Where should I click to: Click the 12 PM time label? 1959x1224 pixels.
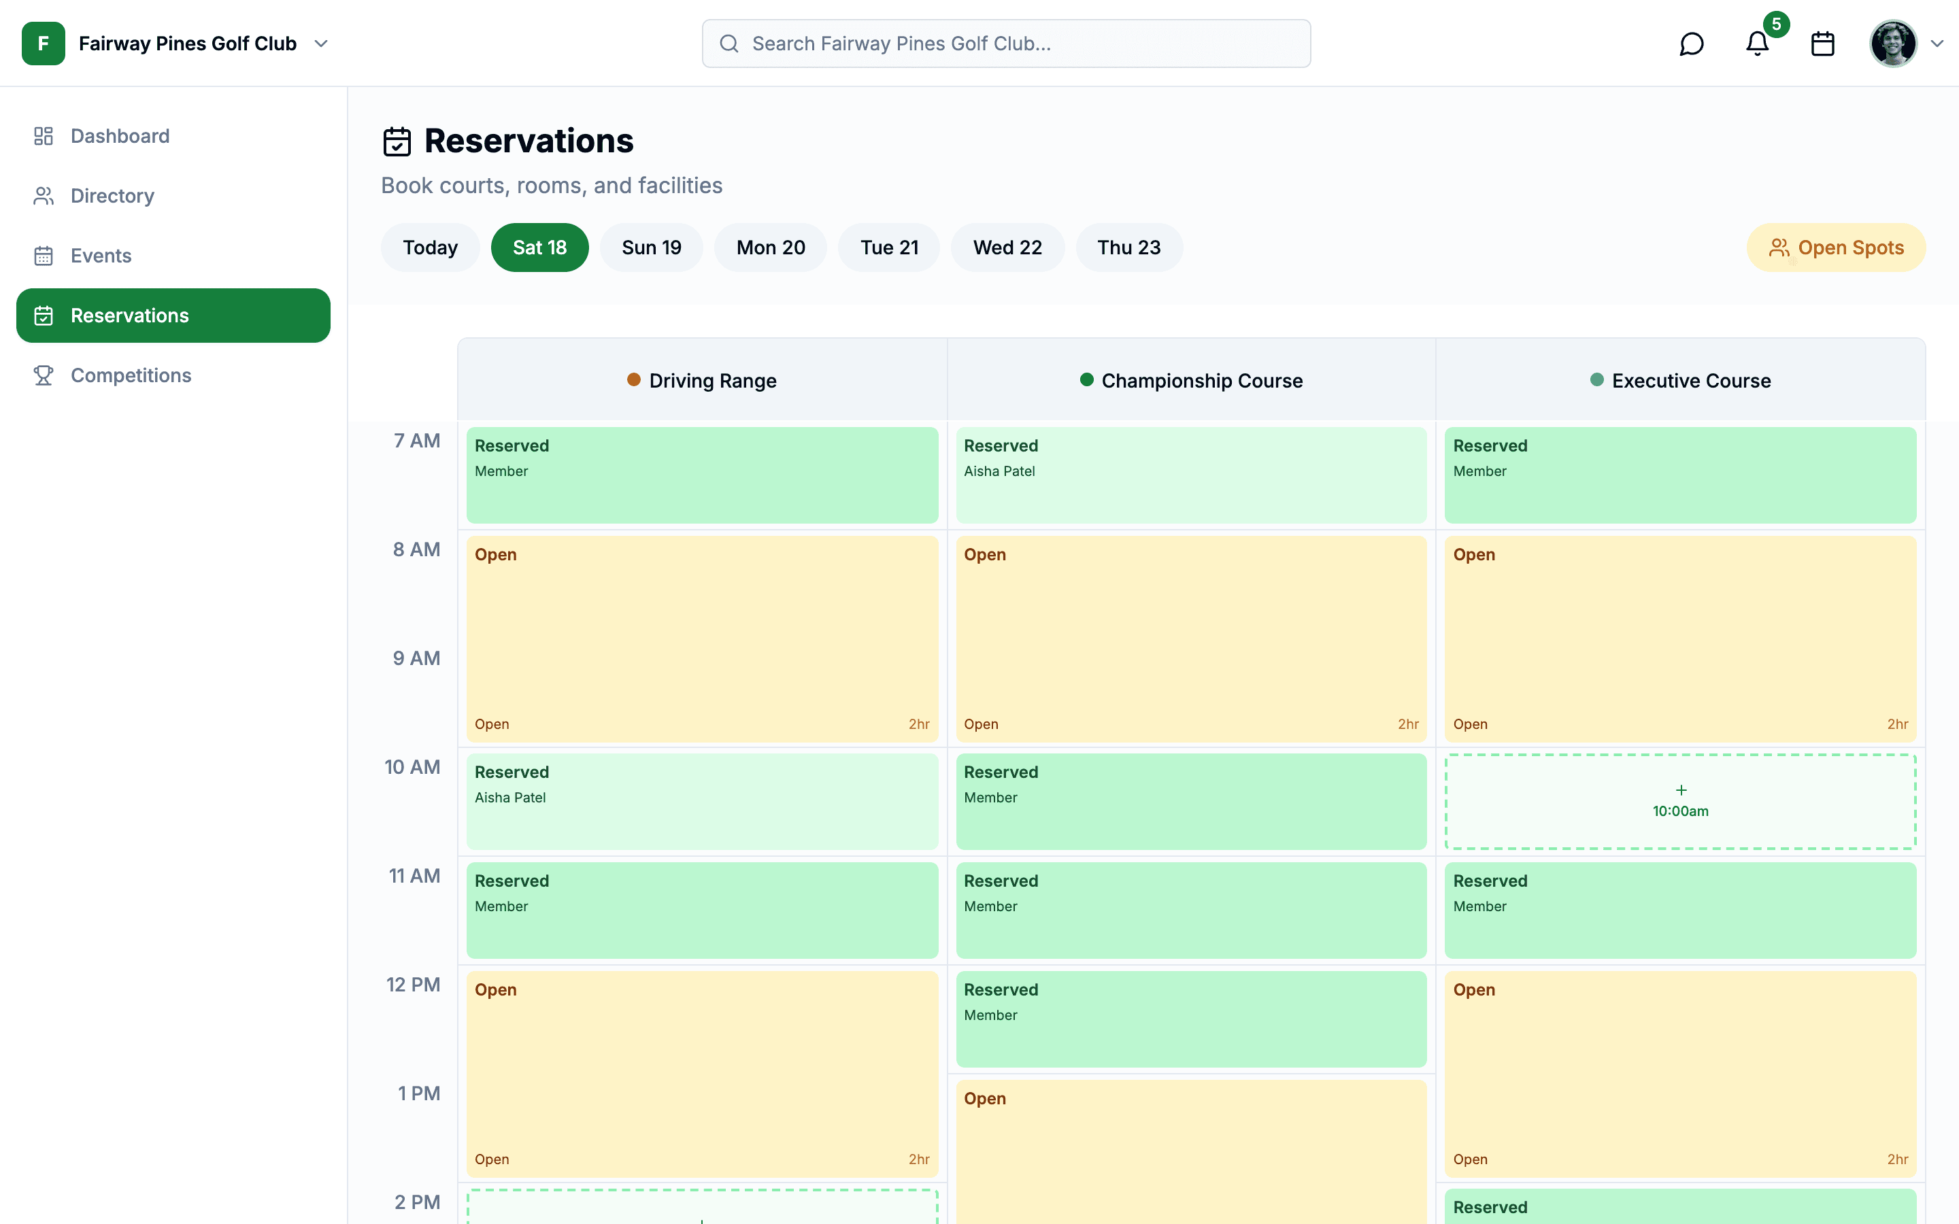(x=413, y=985)
